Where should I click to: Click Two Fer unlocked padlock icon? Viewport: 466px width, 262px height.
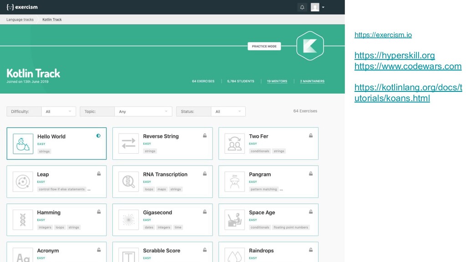[x=310, y=136]
